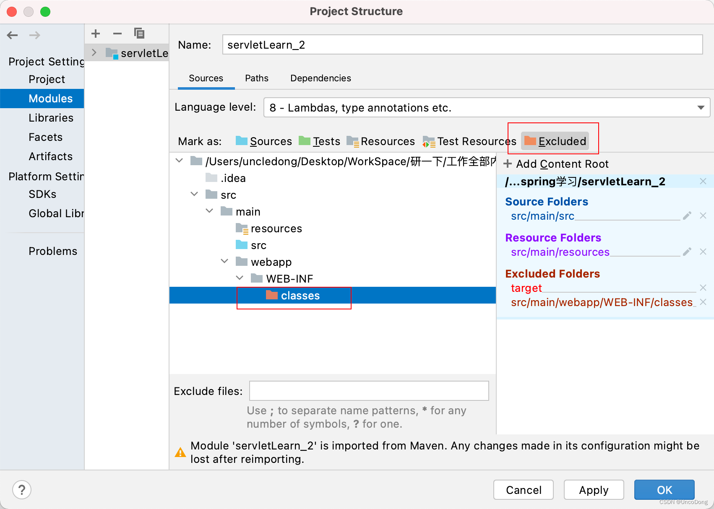714x509 pixels.
Task: Mark folder as Test Resources
Action: click(x=469, y=141)
